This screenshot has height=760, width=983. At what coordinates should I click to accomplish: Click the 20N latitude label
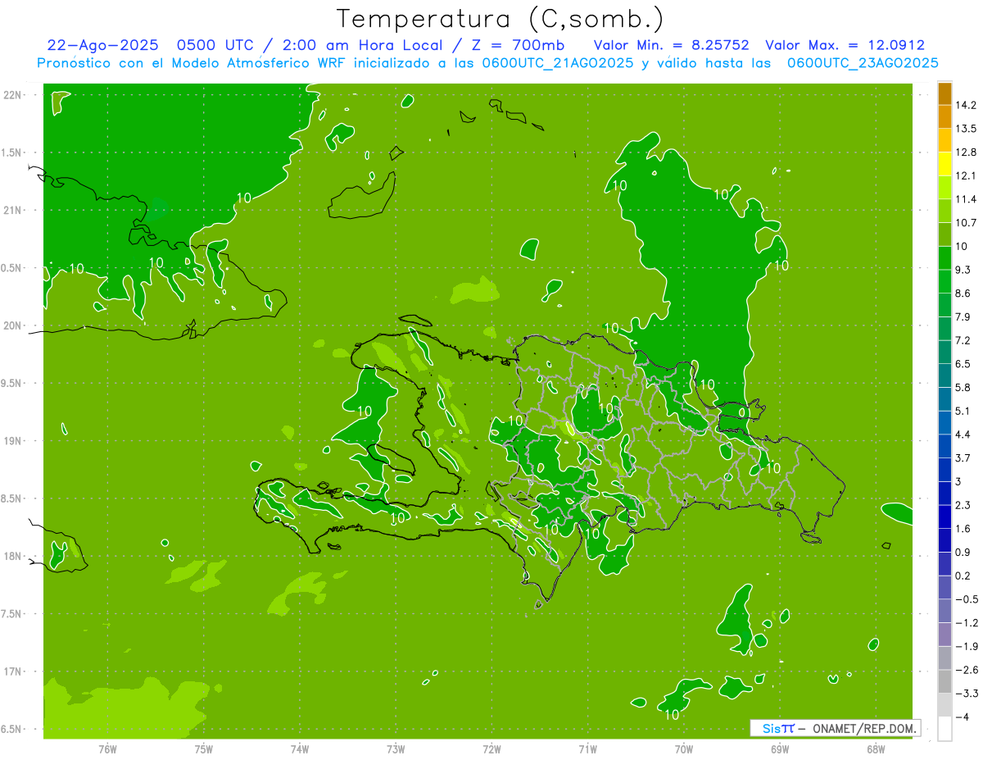point(12,325)
